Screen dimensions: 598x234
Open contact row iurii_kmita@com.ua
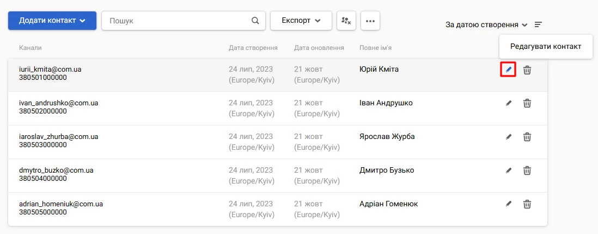[278, 74]
